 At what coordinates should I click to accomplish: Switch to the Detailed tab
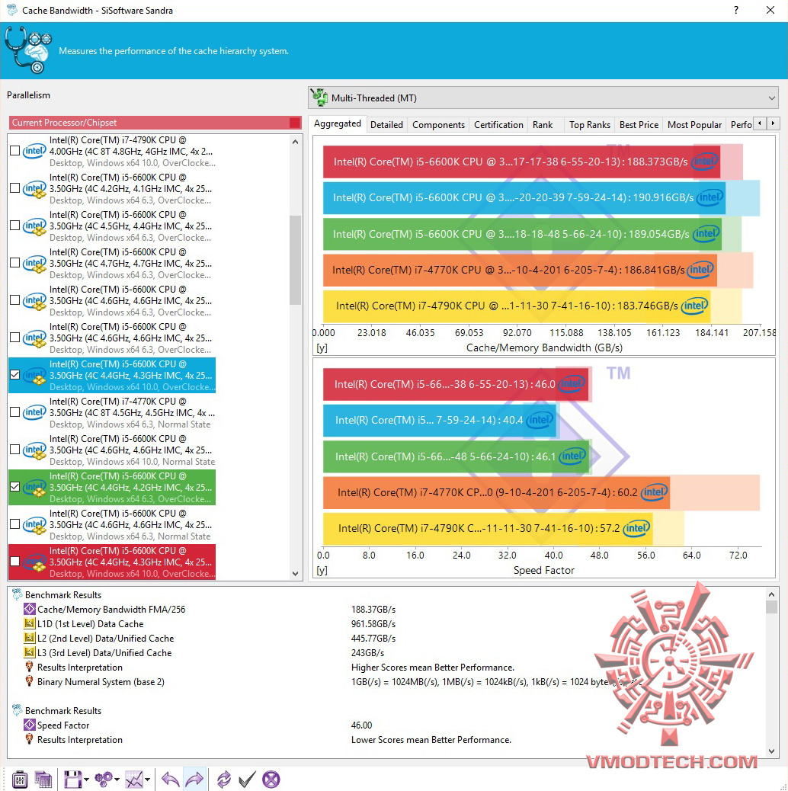[386, 125]
